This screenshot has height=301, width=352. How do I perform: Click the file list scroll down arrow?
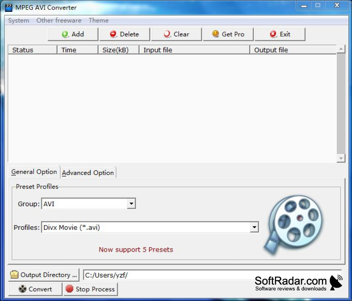tap(341, 159)
